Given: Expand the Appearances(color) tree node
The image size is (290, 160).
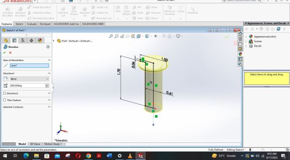Looking at the screenshot, I should coord(246,36).
